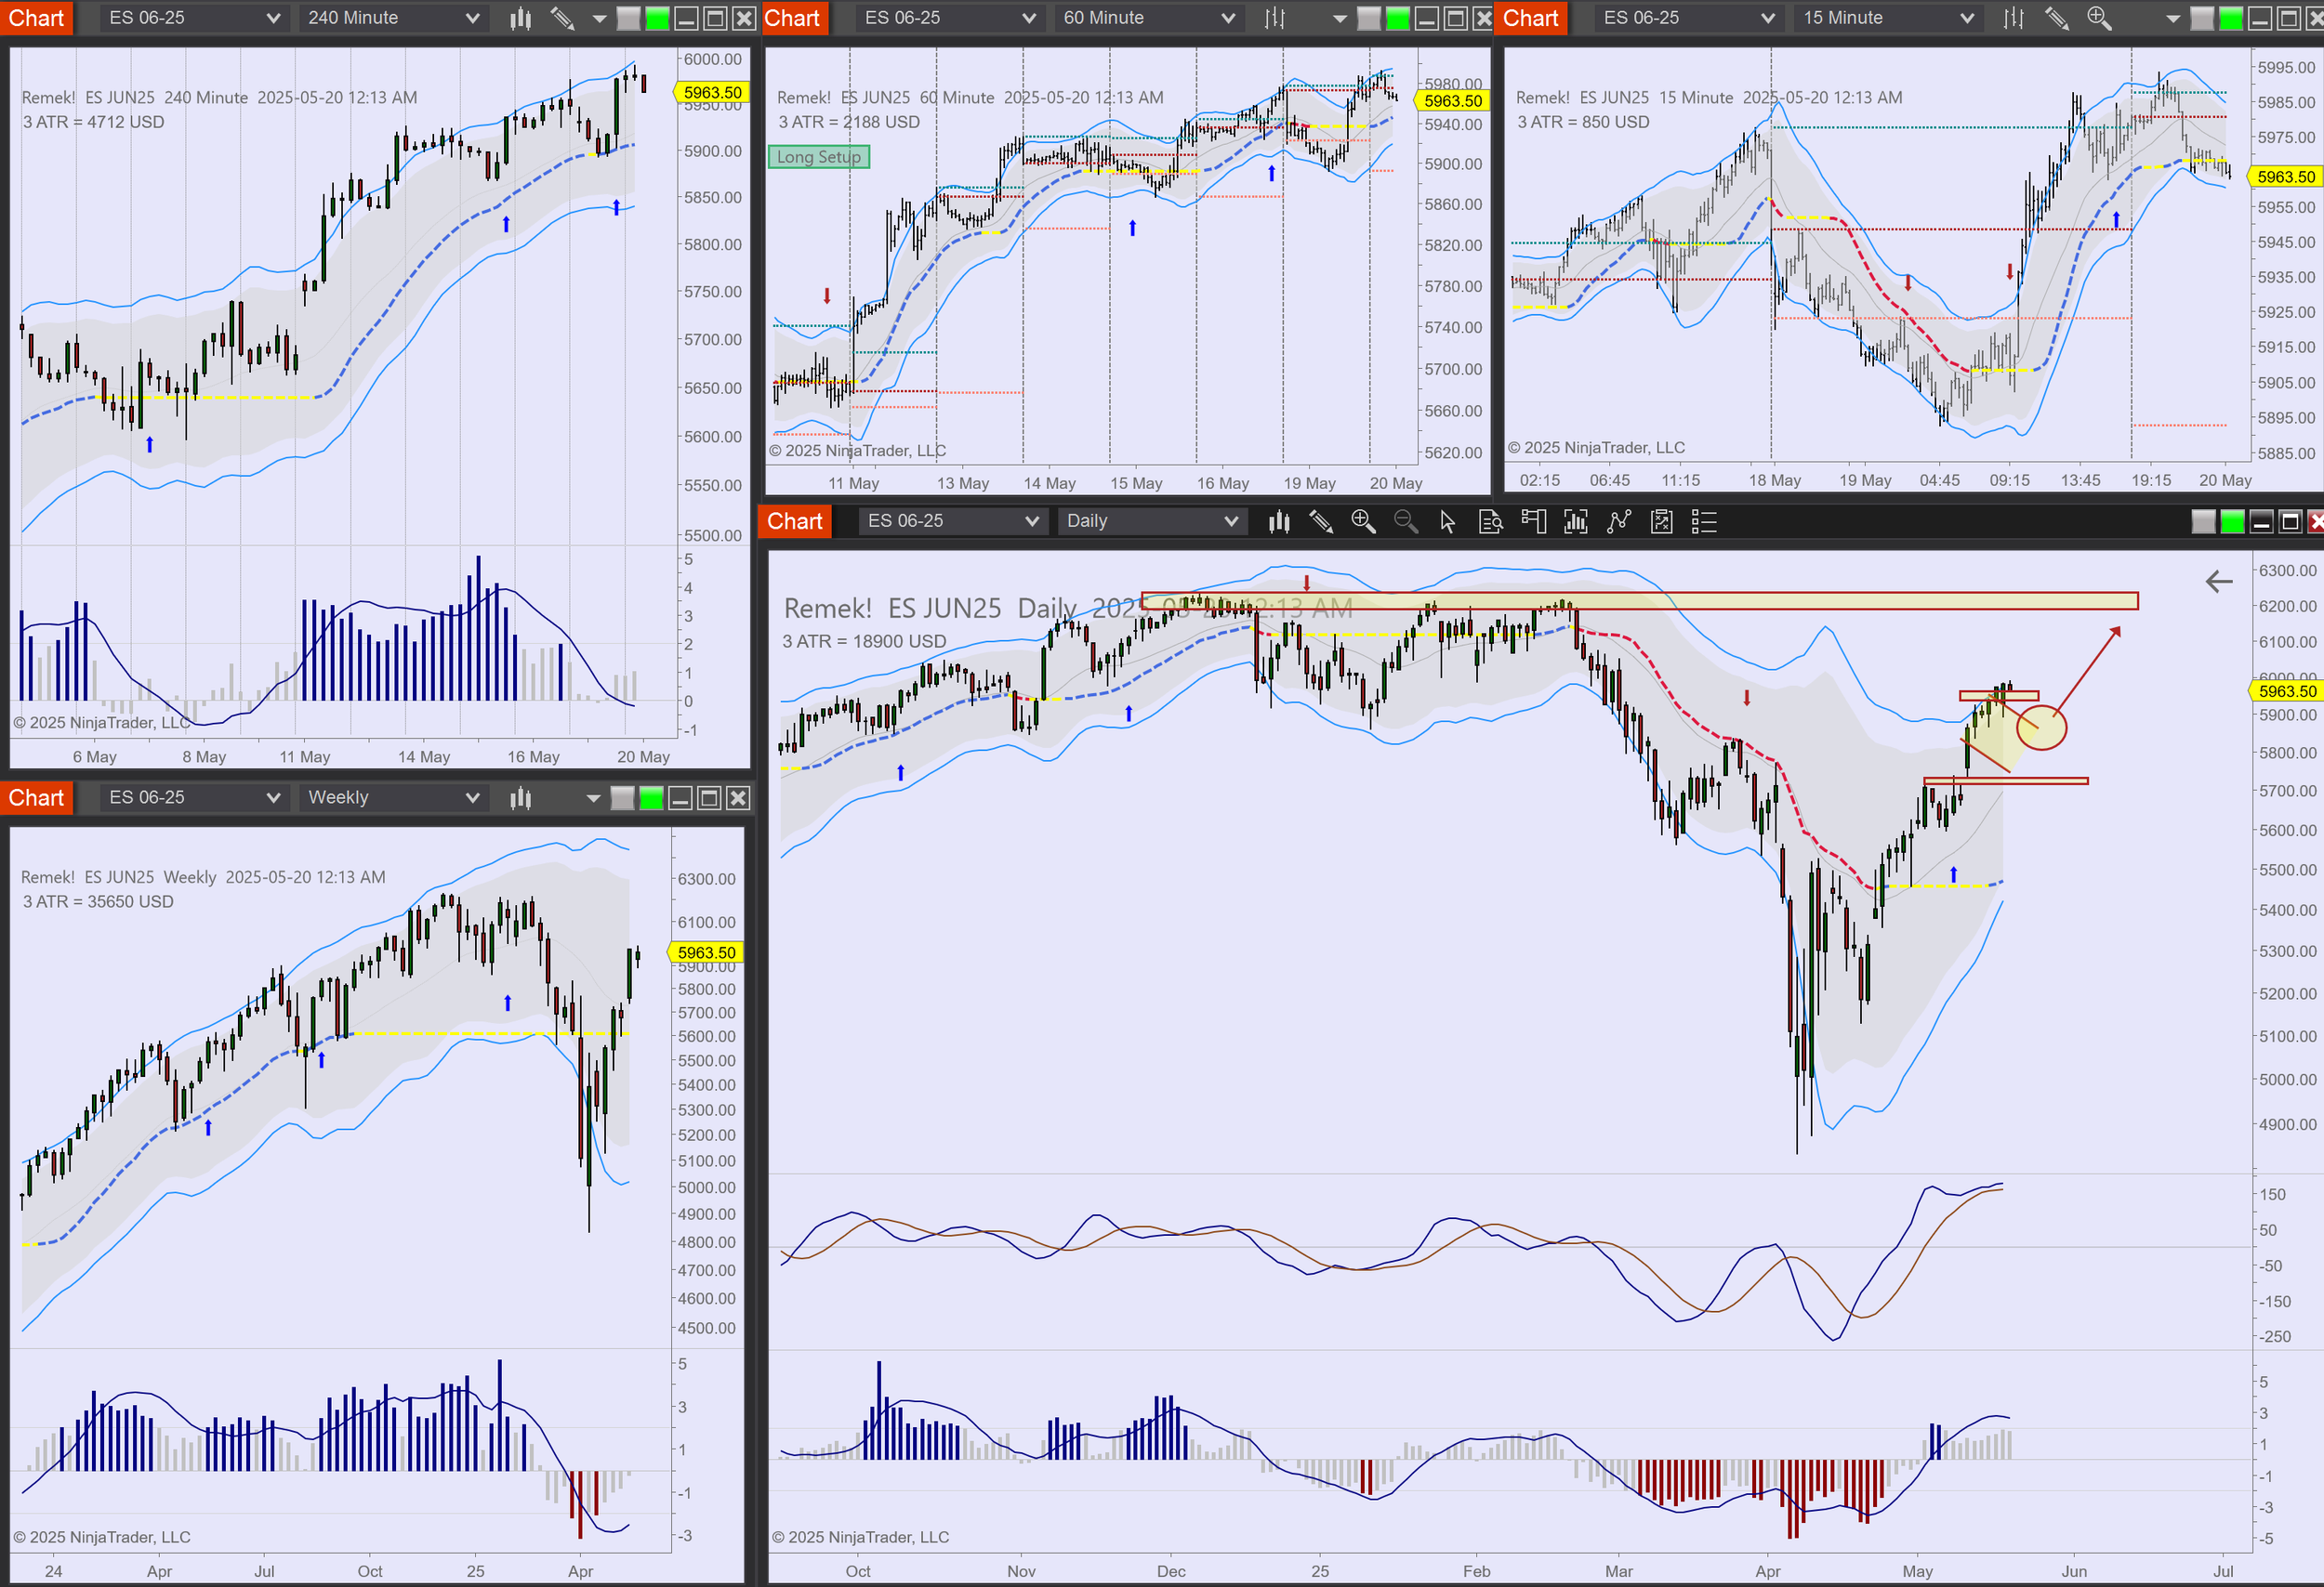Viewport: 2324px width, 1587px height.
Task: Click bar style icon in Weekly chart toolbar
Action: click(x=521, y=797)
